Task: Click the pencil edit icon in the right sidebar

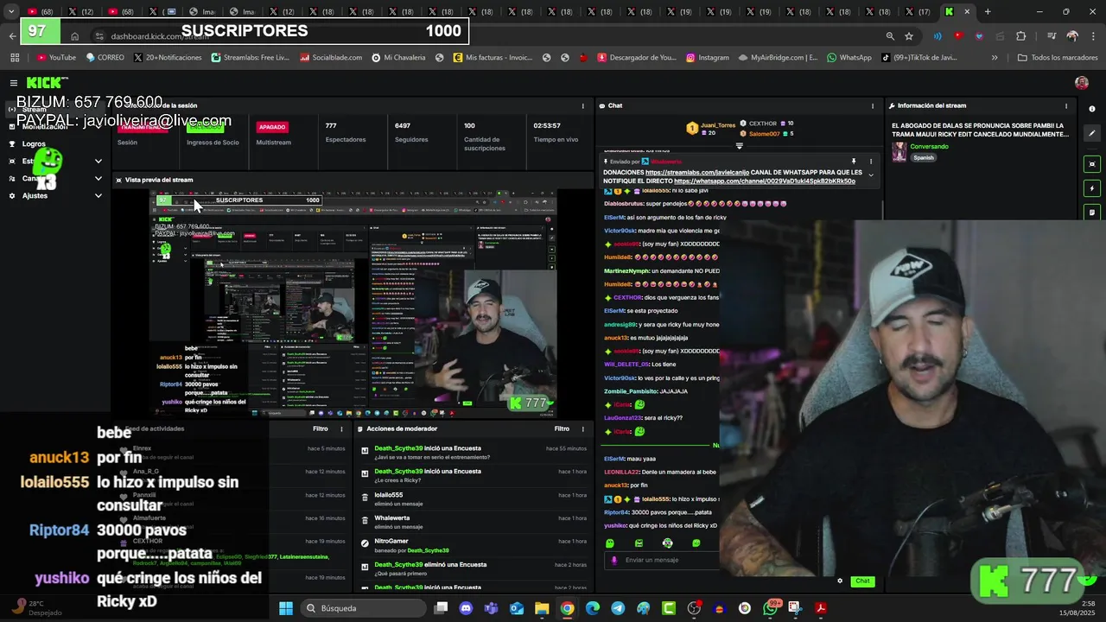Action: click(x=1092, y=134)
